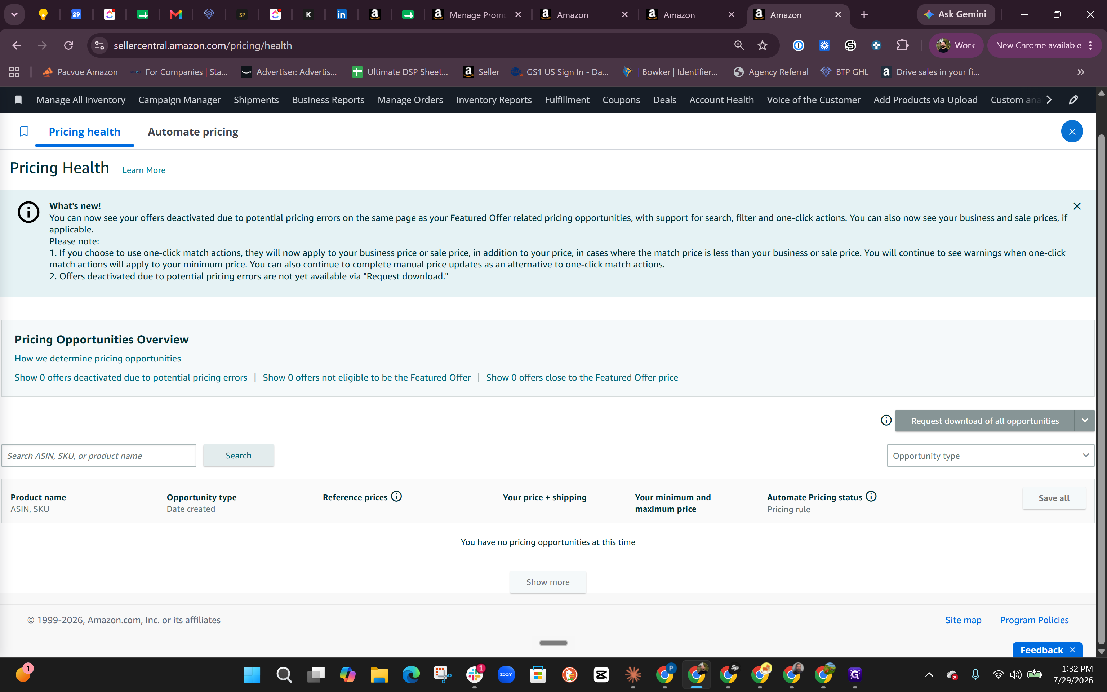The image size is (1107, 692).
Task: Click the Search button
Action: [x=238, y=455]
